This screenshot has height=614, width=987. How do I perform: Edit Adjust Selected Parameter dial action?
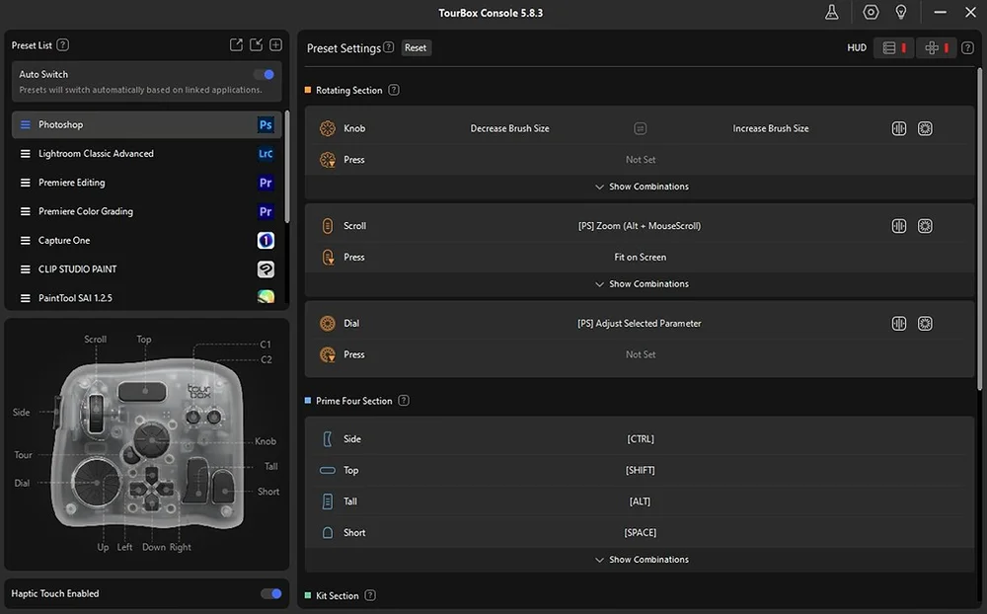click(640, 324)
